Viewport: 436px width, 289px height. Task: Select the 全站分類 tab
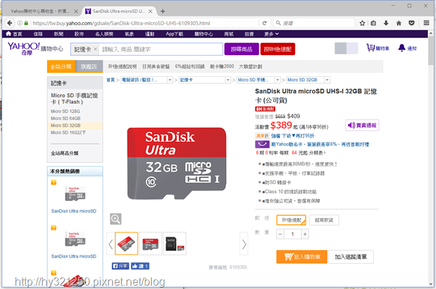tap(61, 67)
